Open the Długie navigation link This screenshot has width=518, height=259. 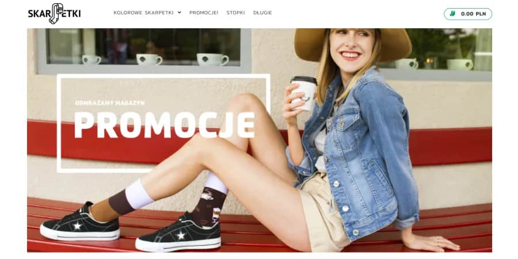tap(262, 13)
